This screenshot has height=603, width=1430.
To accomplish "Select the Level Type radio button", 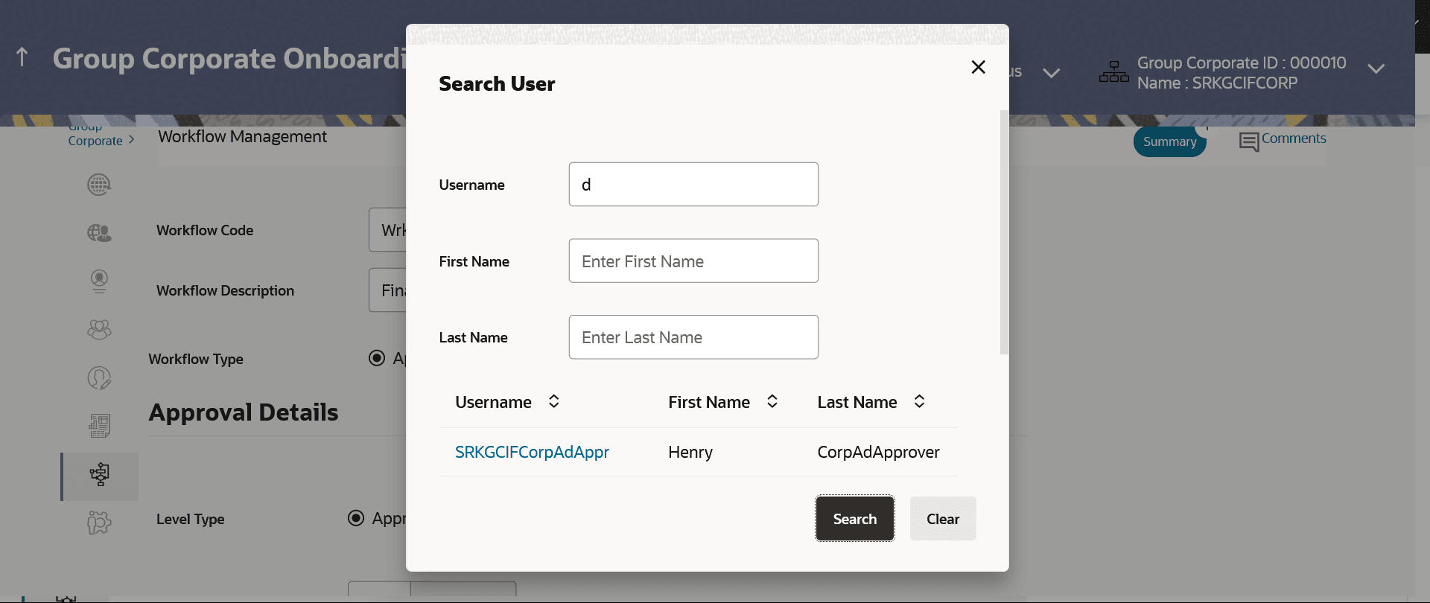I will [x=356, y=518].
